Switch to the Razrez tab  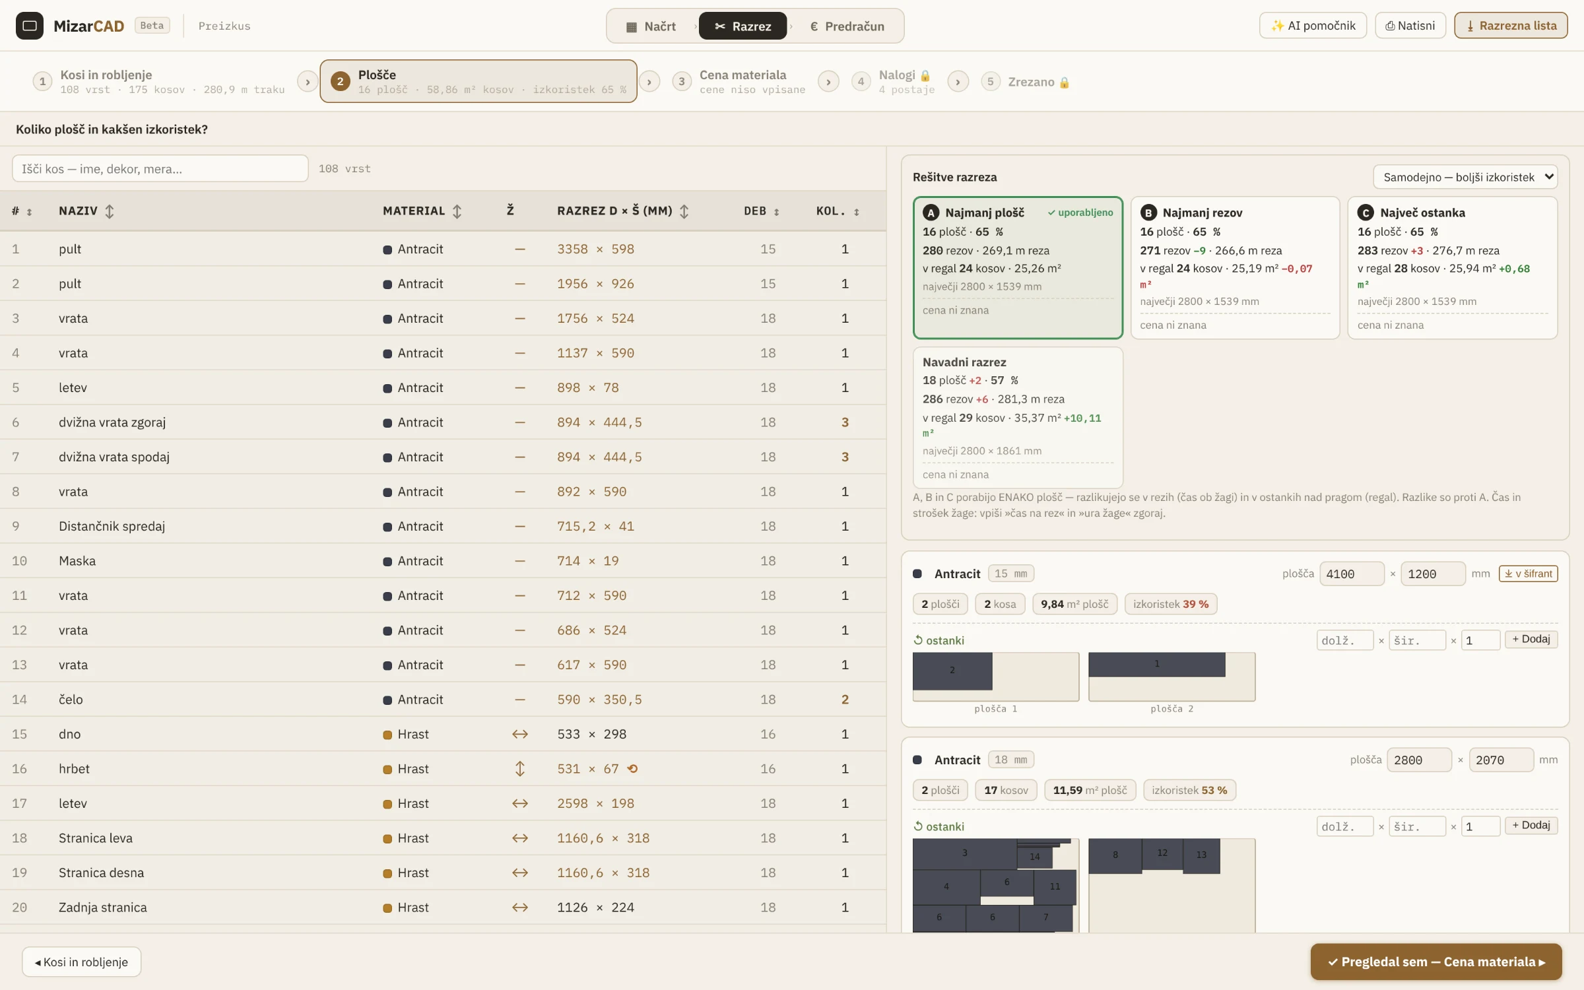click(742, 26)
